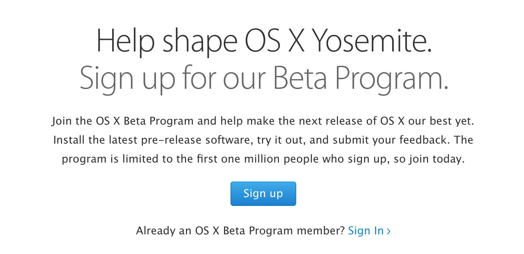Click the line starting "Install the latest pre-release"
The width and height of the screenshot is (524, 254).
263,140
